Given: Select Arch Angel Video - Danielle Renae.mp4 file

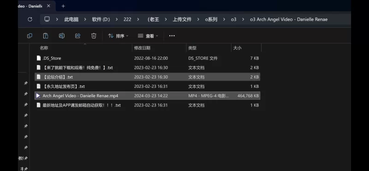Looking at the screenshot, I should [x=147, y=96].
